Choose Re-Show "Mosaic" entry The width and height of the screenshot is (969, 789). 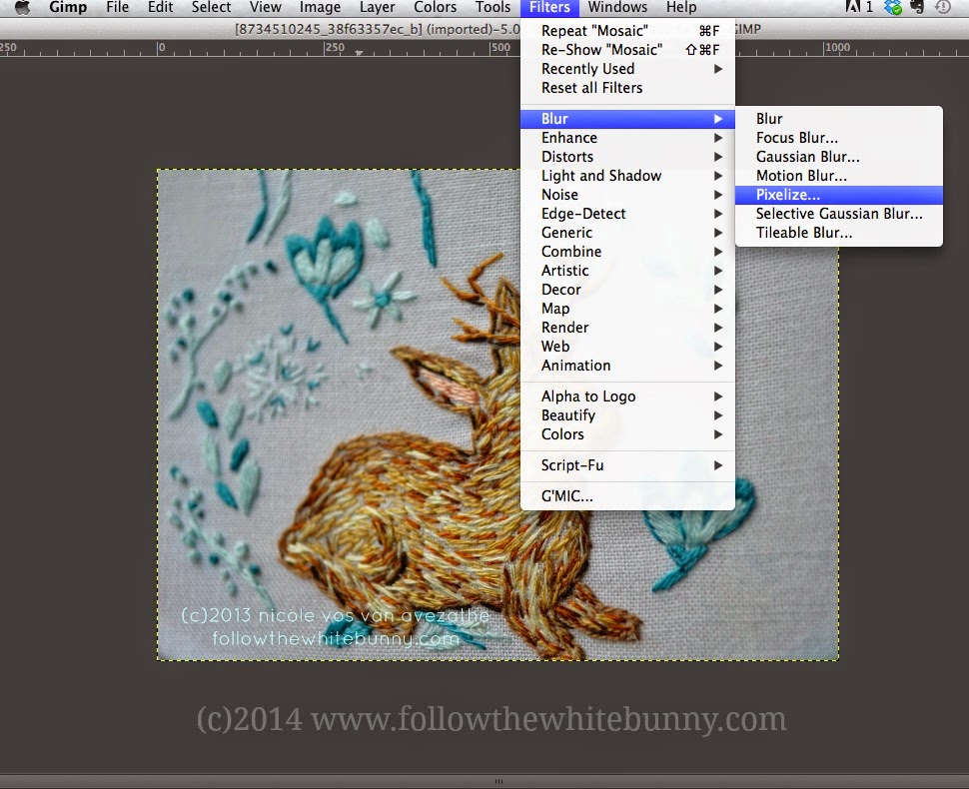click(x=628, y=50)
